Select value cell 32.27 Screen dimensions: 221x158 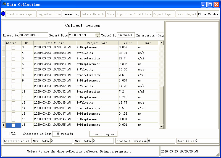coord(128,53)
